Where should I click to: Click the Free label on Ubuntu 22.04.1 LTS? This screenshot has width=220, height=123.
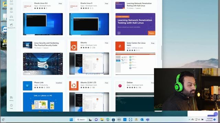(107, 83)
